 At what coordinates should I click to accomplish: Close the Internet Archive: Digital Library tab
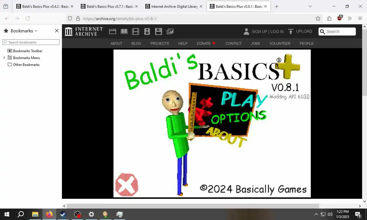point(201,6)
